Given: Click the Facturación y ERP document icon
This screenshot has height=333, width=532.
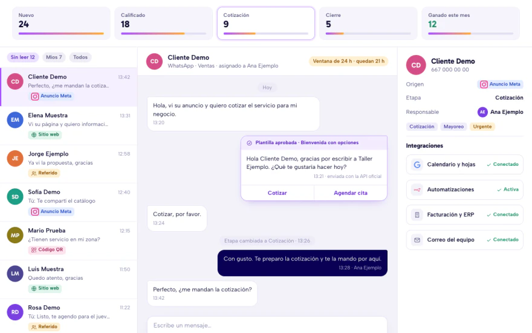Looking at the screenshot, I should click(x=417, y=215).
